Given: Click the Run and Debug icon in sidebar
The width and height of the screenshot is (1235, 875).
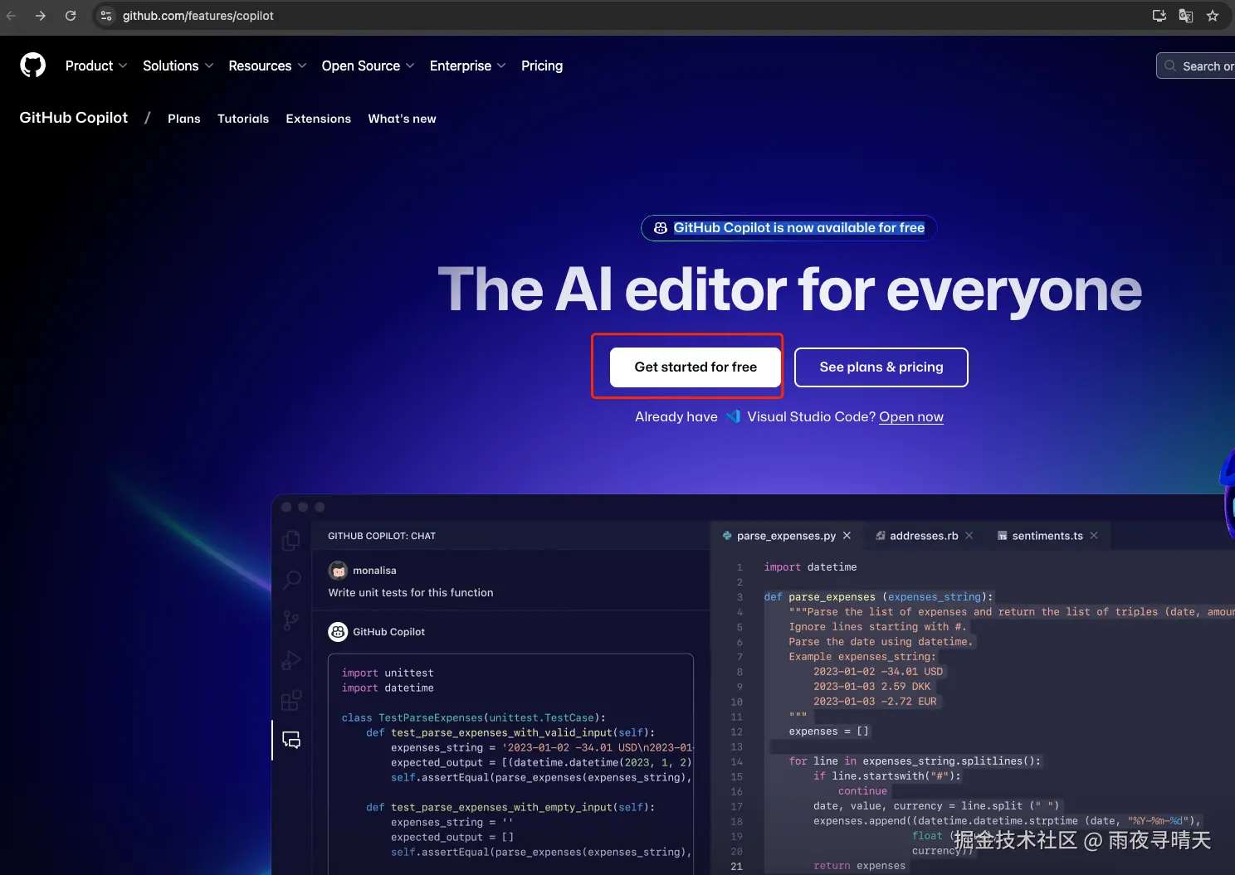Looking at the screenshot, I should click(291, 660).
